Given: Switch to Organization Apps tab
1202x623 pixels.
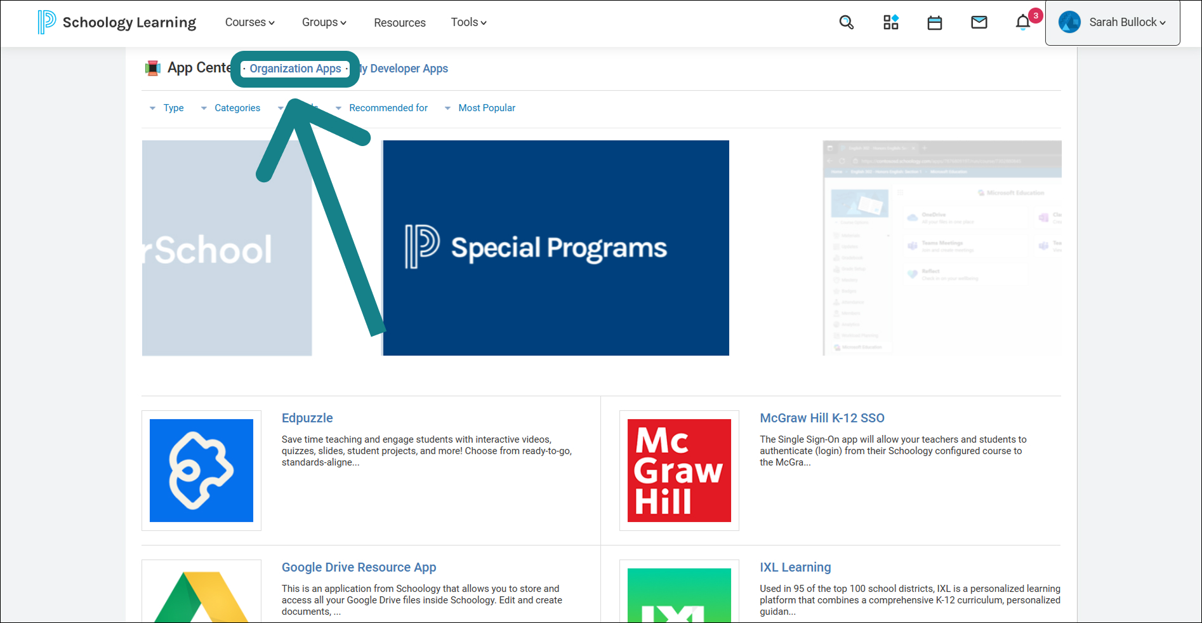Looking at the screenshot, I should [295, 69].
